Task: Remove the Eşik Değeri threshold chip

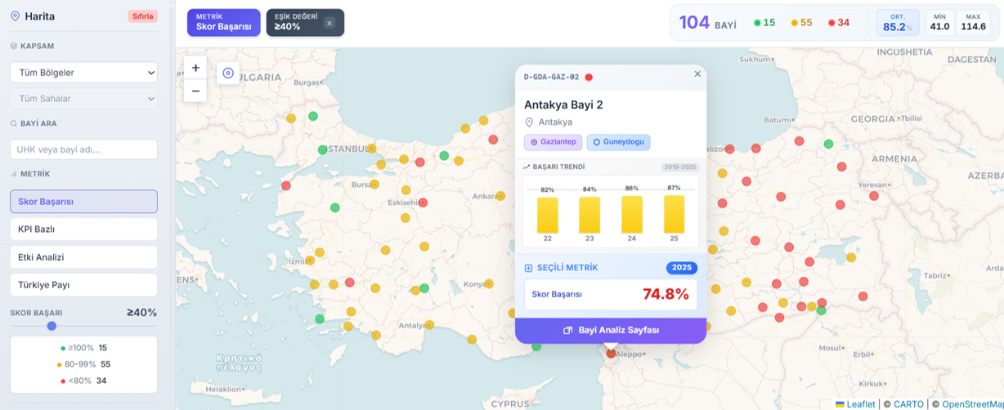Action: point(329,23)
